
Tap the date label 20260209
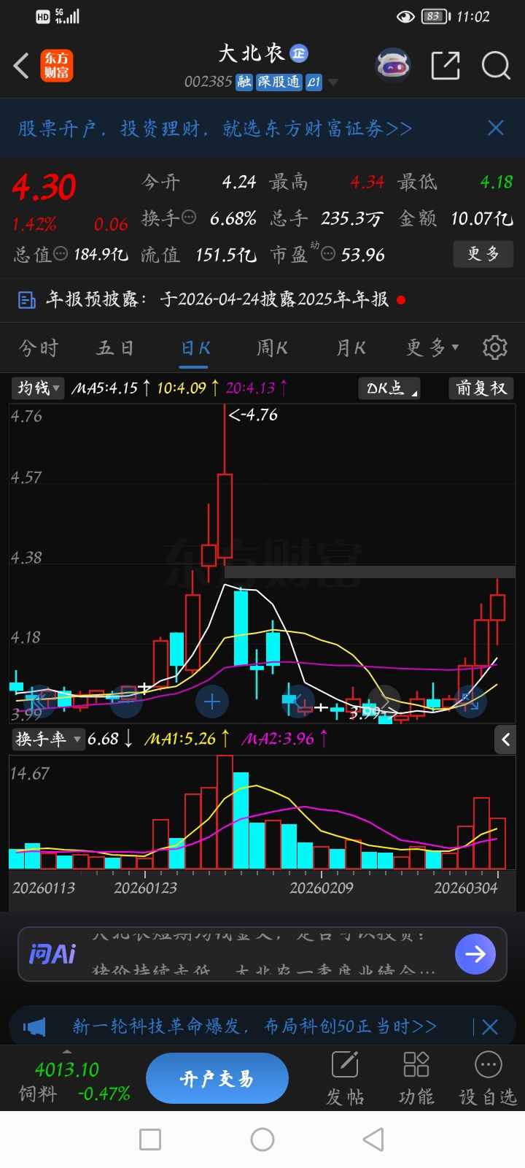(x=322, y=888)
